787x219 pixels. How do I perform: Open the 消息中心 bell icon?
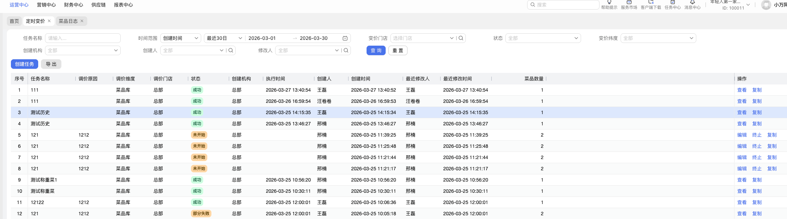(692, 3)
